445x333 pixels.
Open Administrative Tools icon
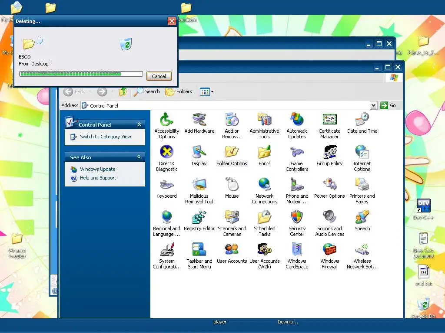point(264,126)
